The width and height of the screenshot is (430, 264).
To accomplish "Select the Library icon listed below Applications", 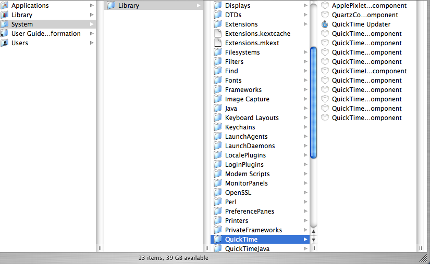I will (4, 15).
